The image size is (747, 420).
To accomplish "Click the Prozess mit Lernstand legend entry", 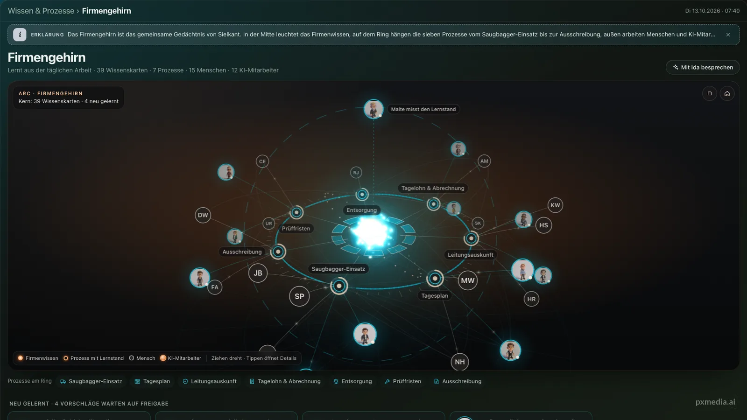I will click(x=93, y=358).
